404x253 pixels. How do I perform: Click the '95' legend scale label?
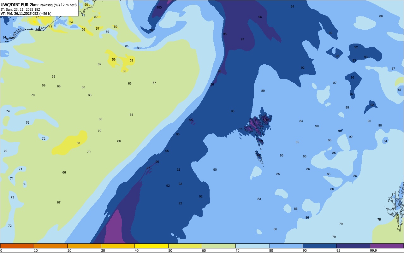pos(338,250)
